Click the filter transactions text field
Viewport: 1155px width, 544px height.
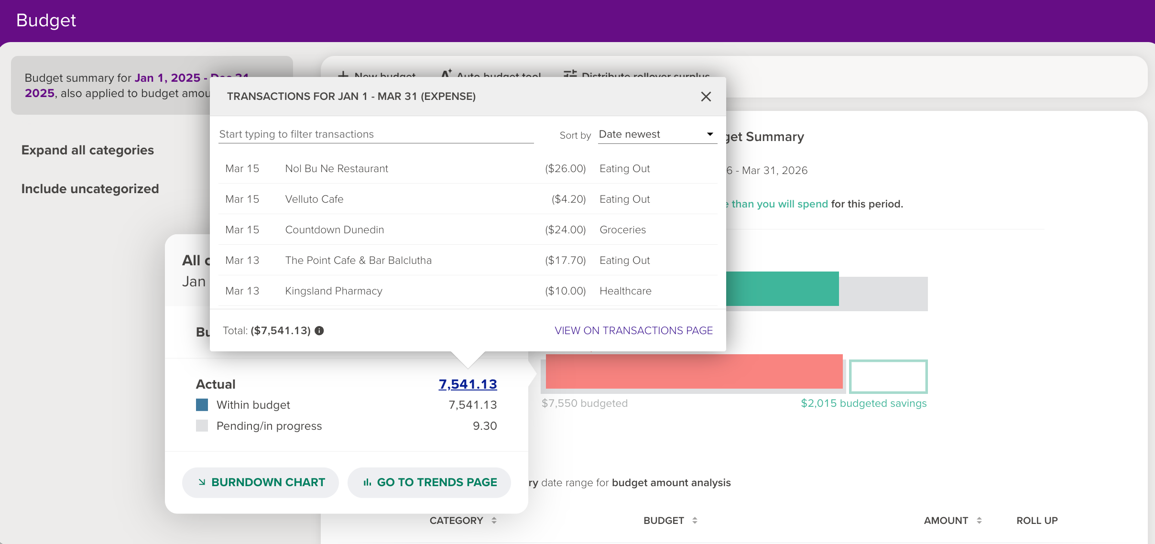(x=376, y=134)
